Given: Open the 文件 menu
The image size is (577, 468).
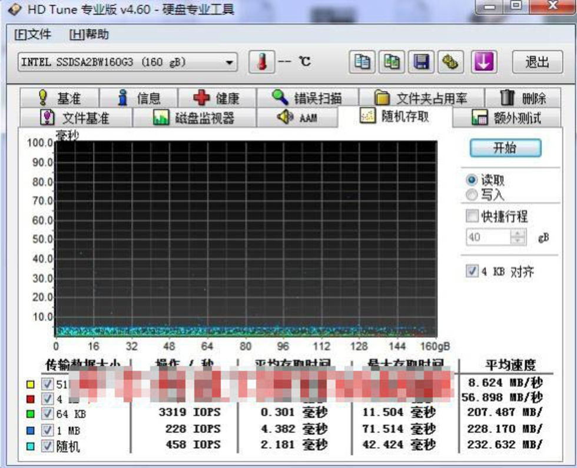Looking at the screenshot, I should pyautogui.click(x=32, y=34).
